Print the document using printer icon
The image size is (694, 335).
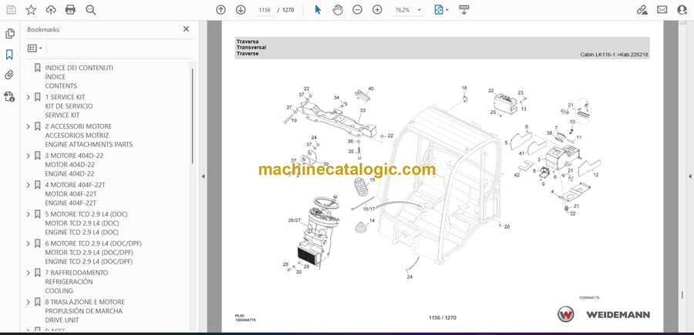[x=71, y=10]
